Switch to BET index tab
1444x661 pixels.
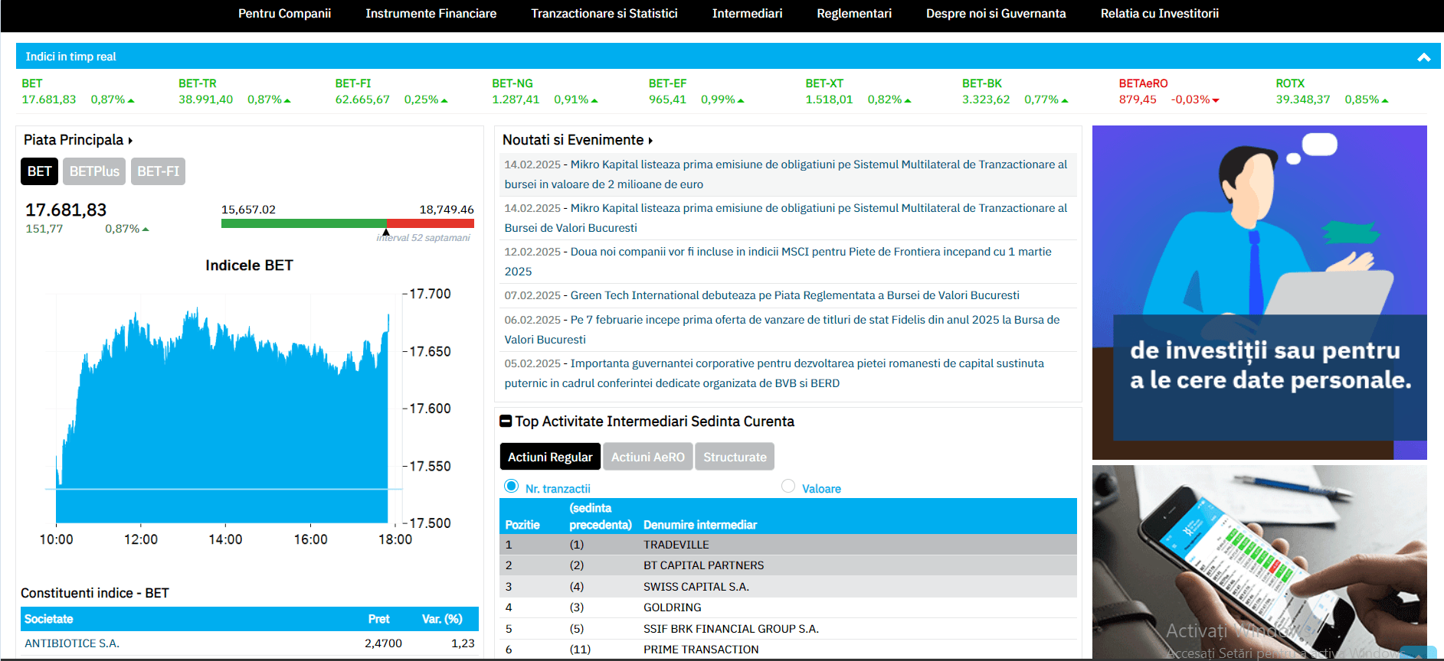tap(39, 171)
